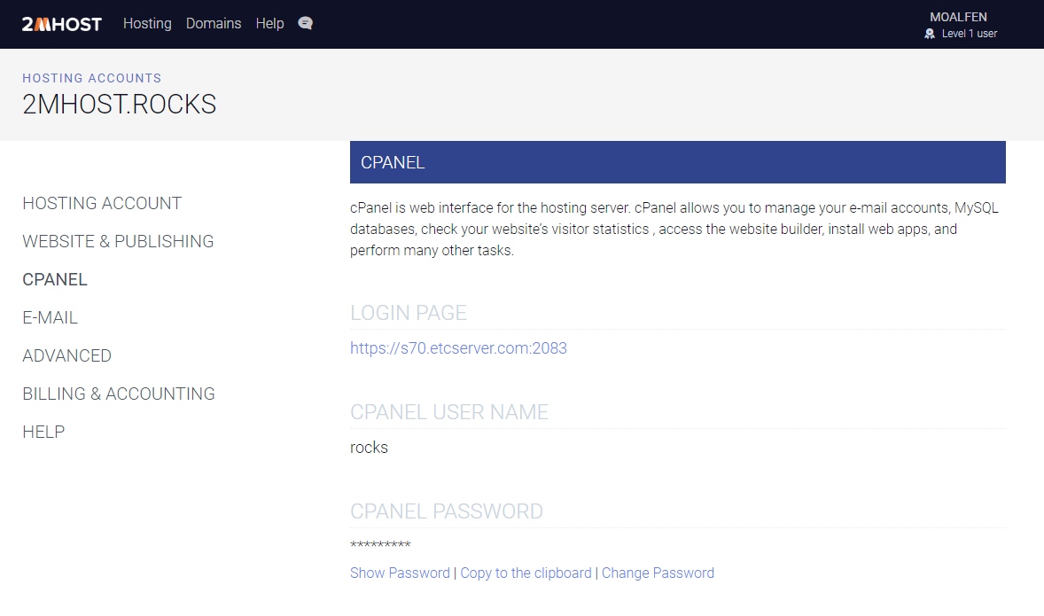Select the HOSTING ACCOUNT sidebar section
1044x616 pixels.
click(x=101, y=203)
